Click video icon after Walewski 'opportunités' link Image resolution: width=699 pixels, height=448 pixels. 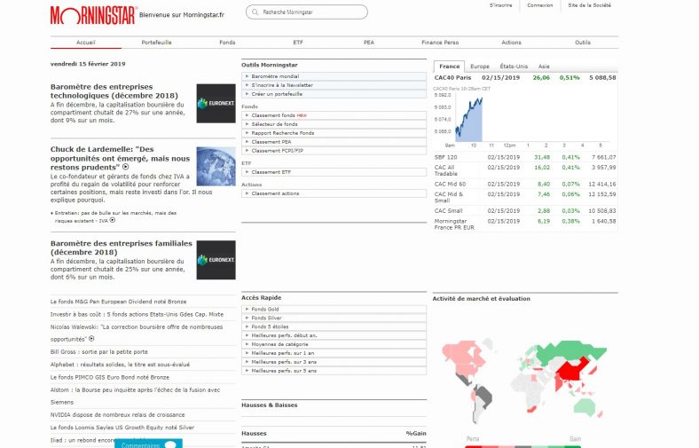pos(91,339)
